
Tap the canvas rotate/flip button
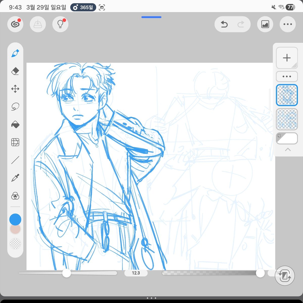click(x=285, y=276)
